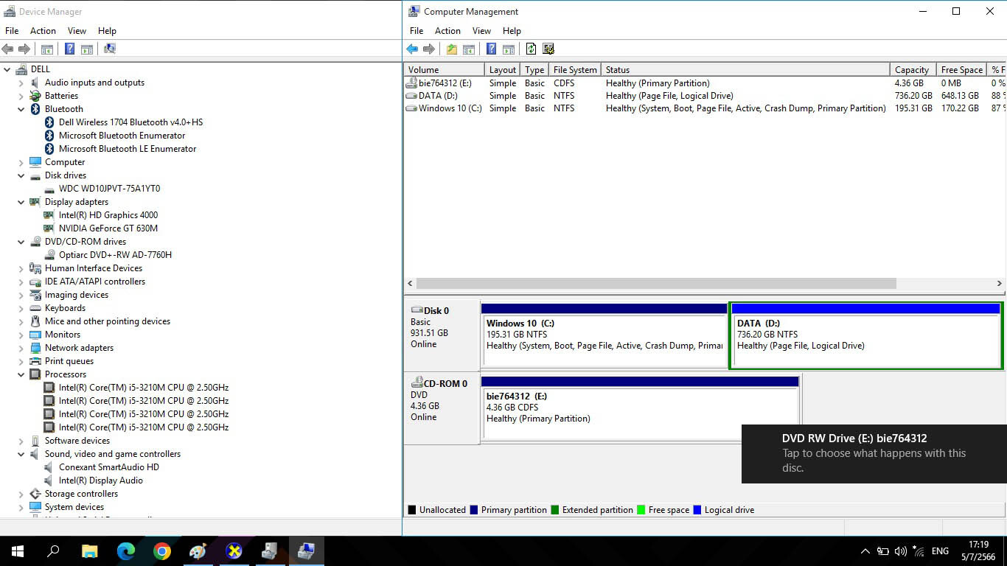Collapse the Bluetooth node

(21, 109)
